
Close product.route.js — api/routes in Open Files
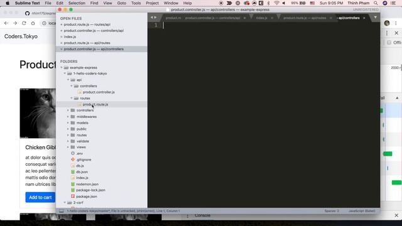pyautogui.click(x=62, y=43)
